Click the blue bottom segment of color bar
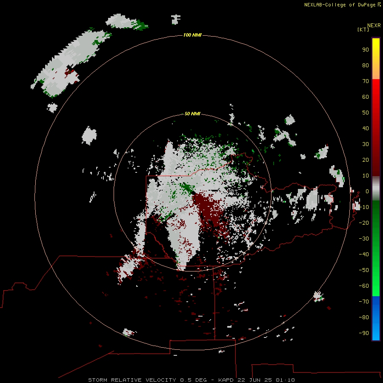The width and height of the screenshot is (383, 383). click(376, 318)
